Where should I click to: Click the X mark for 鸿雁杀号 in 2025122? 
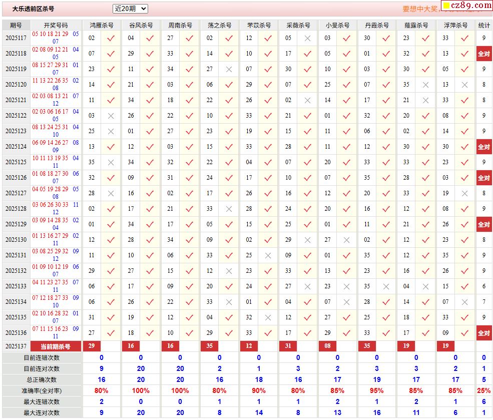tap(111, 116)
